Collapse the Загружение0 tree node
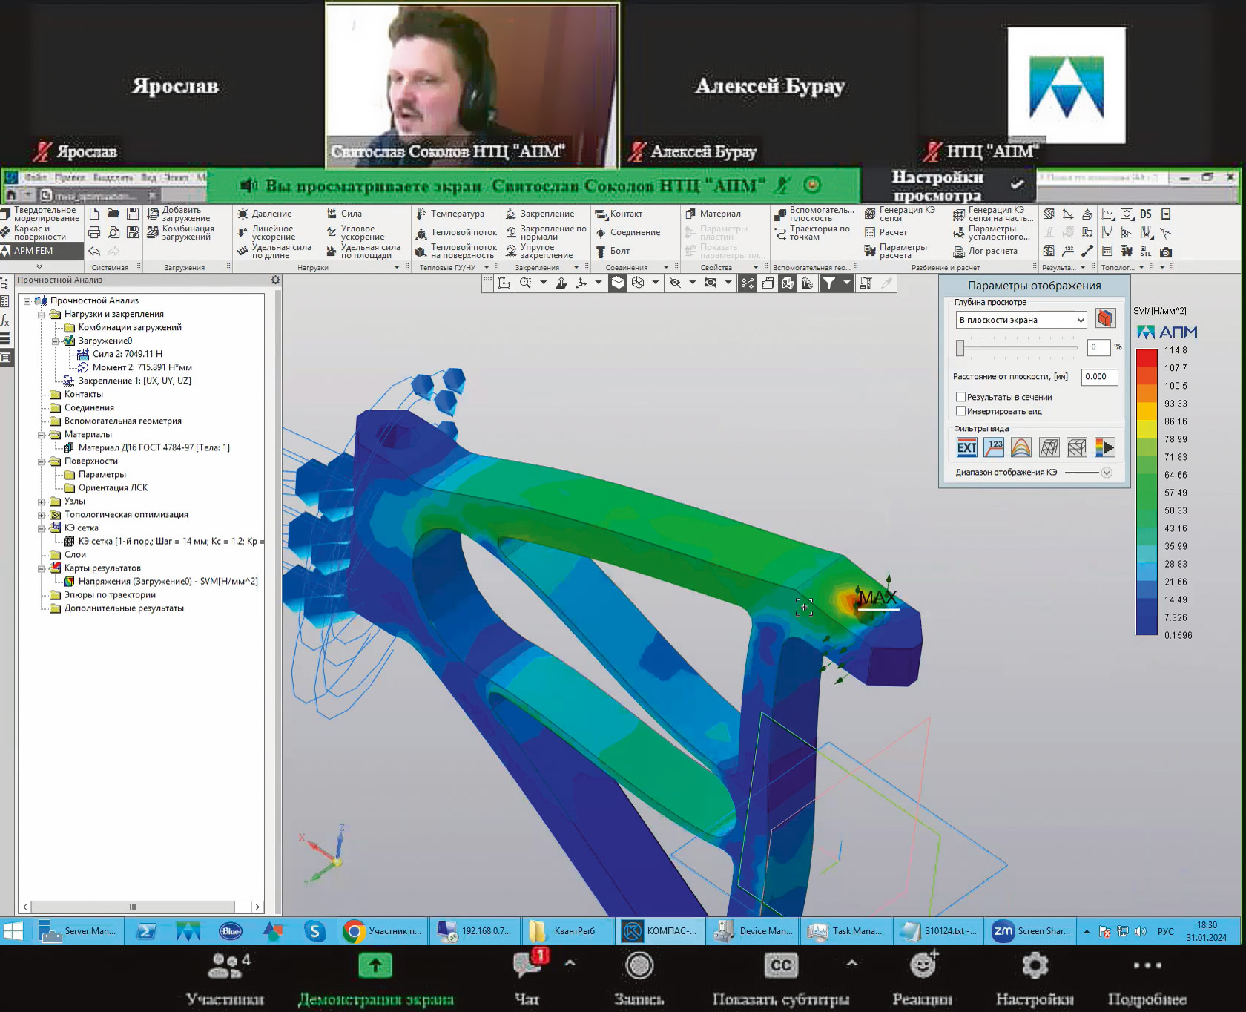The width and height of the screenshot is (1246, 1012). tap(56, 341)
